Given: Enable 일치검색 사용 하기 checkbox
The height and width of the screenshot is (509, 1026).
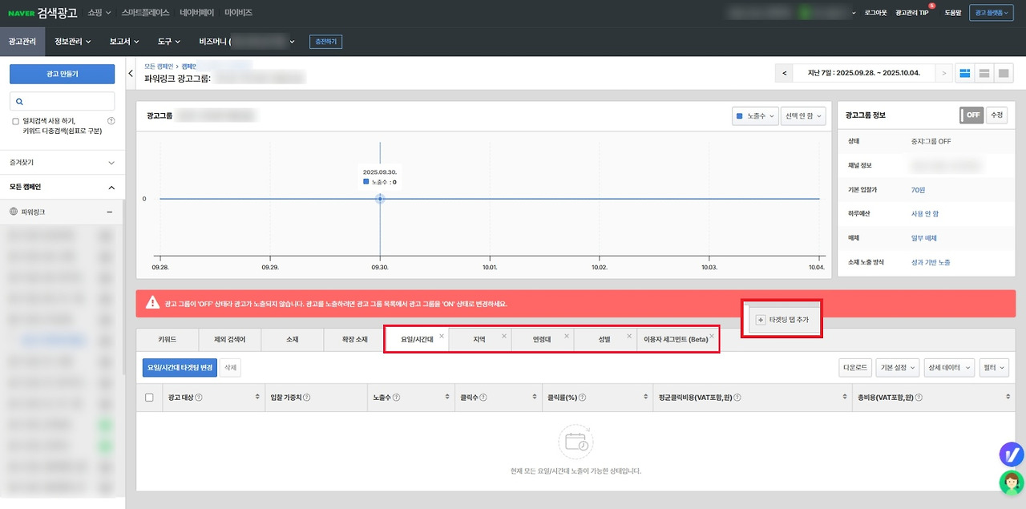Looking at the screenshot, I should tap(16, 121).
